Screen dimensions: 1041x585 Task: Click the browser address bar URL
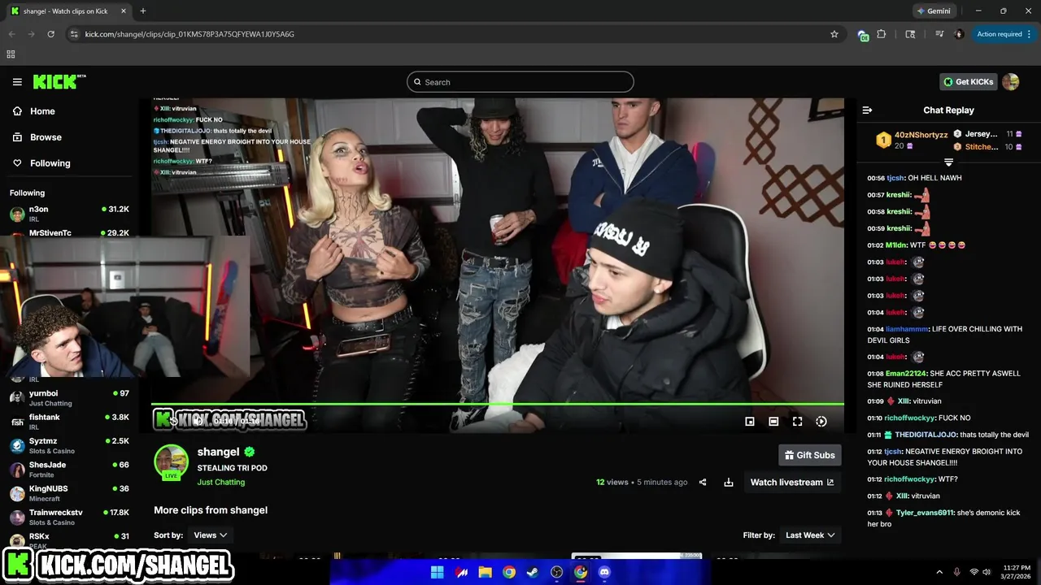coord(189,34)
